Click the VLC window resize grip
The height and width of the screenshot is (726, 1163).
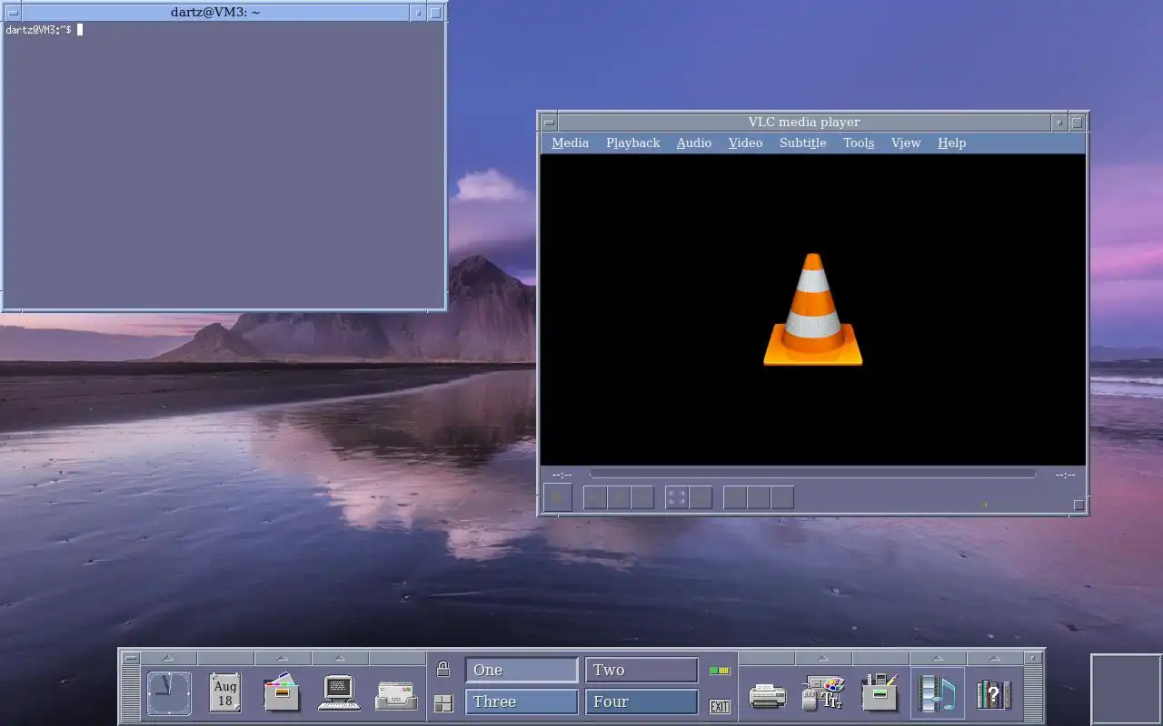coord(1079,505)
